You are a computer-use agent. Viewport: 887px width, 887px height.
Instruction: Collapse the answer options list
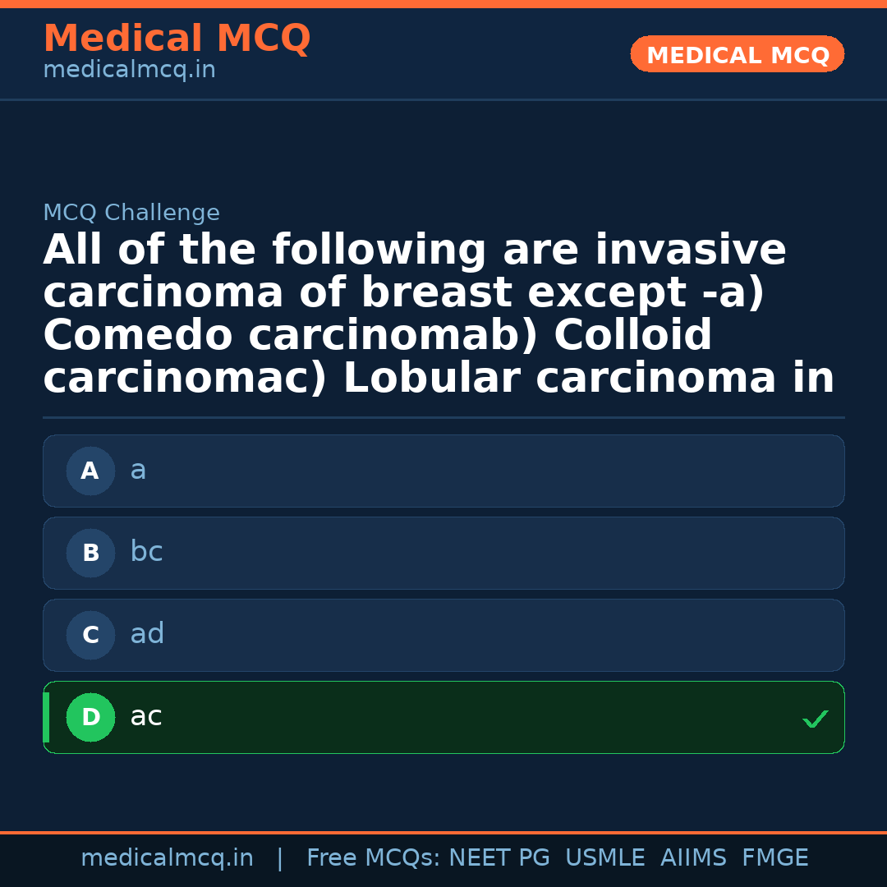click(443, 591)
